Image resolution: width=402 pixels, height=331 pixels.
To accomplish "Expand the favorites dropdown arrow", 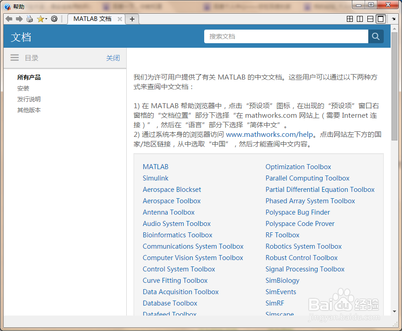I will tap(46, 19).
